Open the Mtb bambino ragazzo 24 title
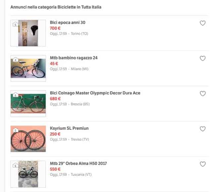Viewport: 212px width, 192px height. pos(74,58)
